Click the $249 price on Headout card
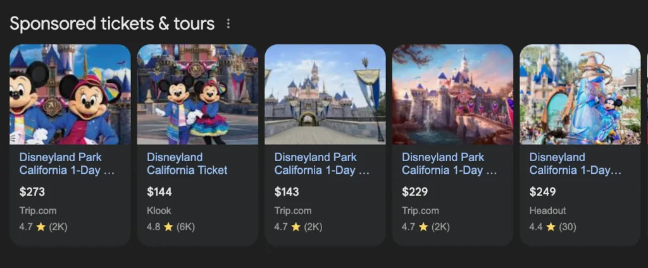 [542, 192]
